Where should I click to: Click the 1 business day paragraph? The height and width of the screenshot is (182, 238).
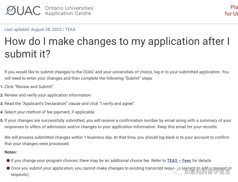[x=117, y=141]
